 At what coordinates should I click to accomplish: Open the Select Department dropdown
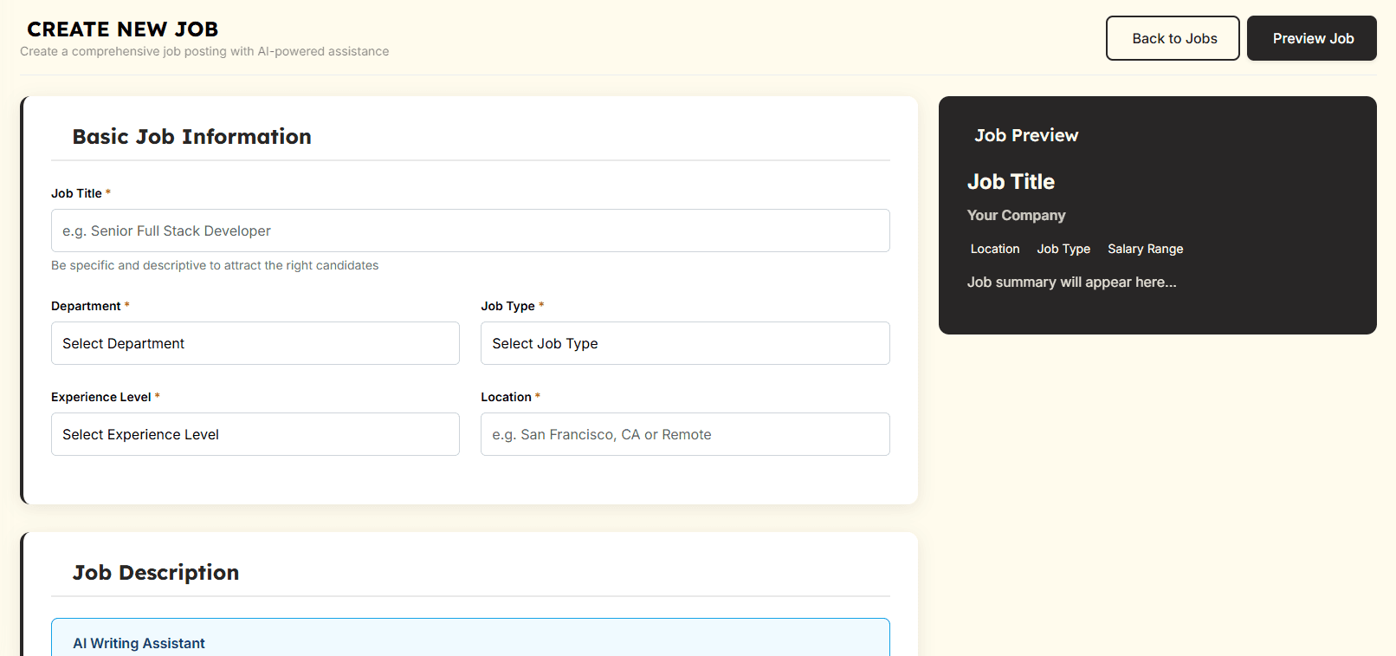tap(255, 343)
